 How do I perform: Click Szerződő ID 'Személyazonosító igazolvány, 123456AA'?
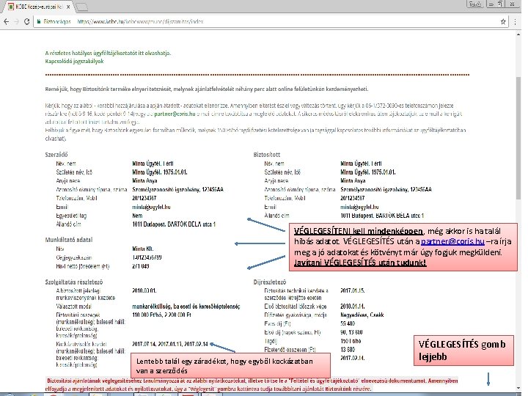[x=177, y=190]
